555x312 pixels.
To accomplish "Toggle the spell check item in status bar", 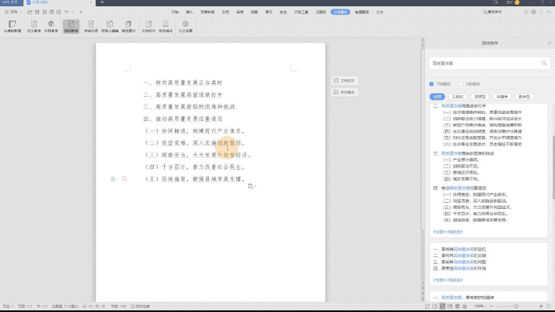I will tap(141, 306).
